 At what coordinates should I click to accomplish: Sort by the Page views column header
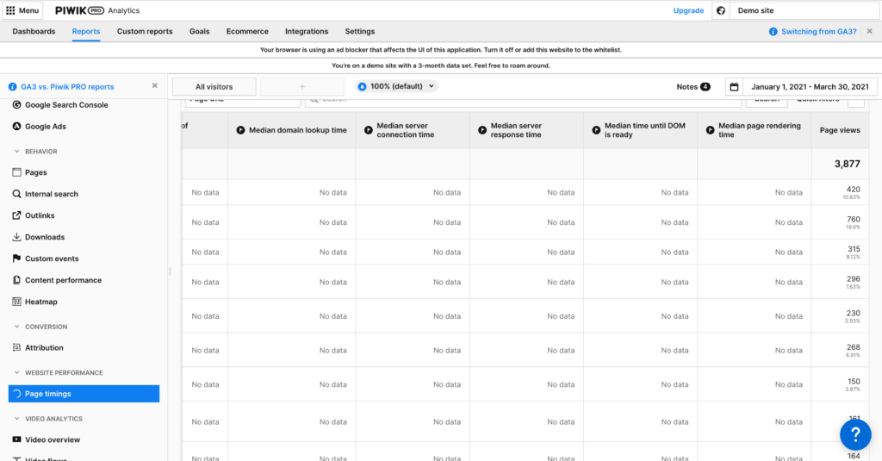point(839,130)
